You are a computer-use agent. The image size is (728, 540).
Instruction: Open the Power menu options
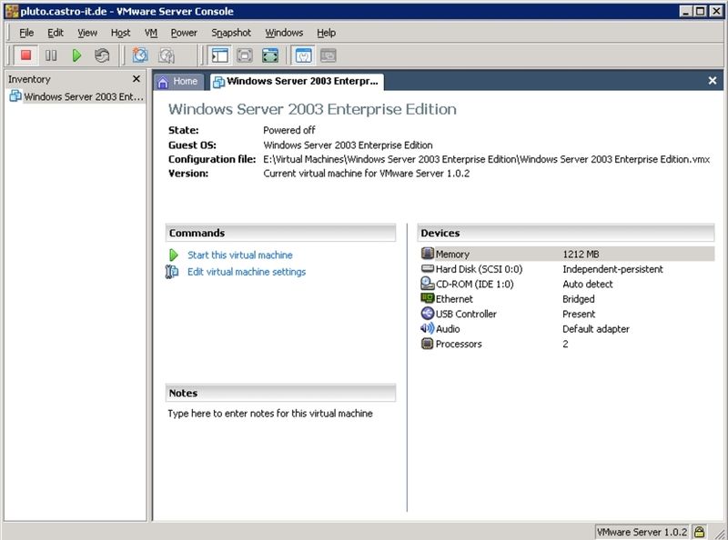point(184,32)
